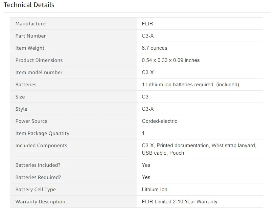
Task: Click the Style row label
Action: point(21,109)
